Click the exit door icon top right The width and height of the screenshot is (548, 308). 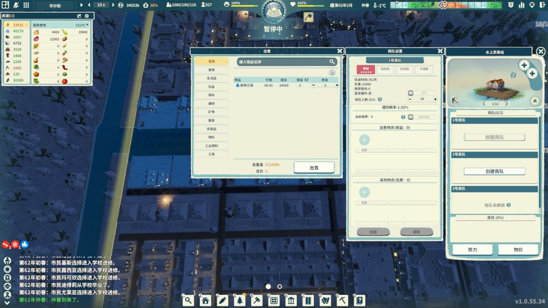click(x=542, y=5)
